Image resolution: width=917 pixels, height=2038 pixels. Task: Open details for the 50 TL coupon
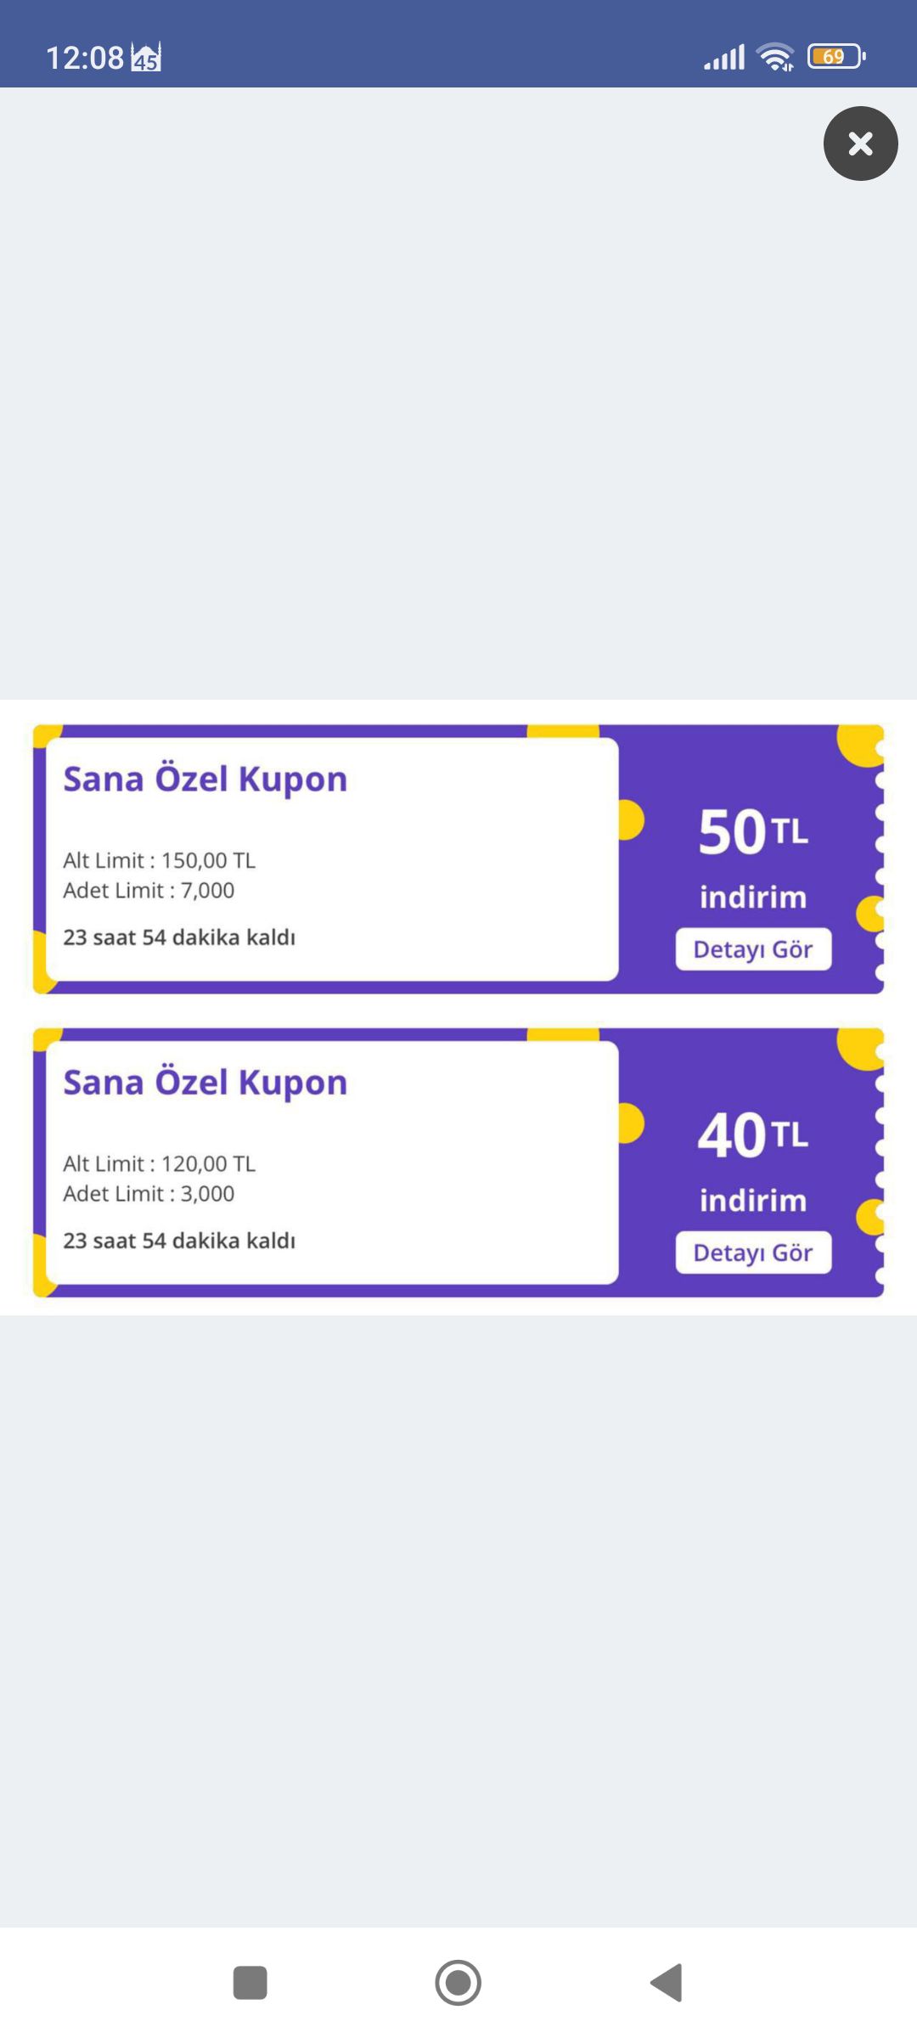pos(753,949)
